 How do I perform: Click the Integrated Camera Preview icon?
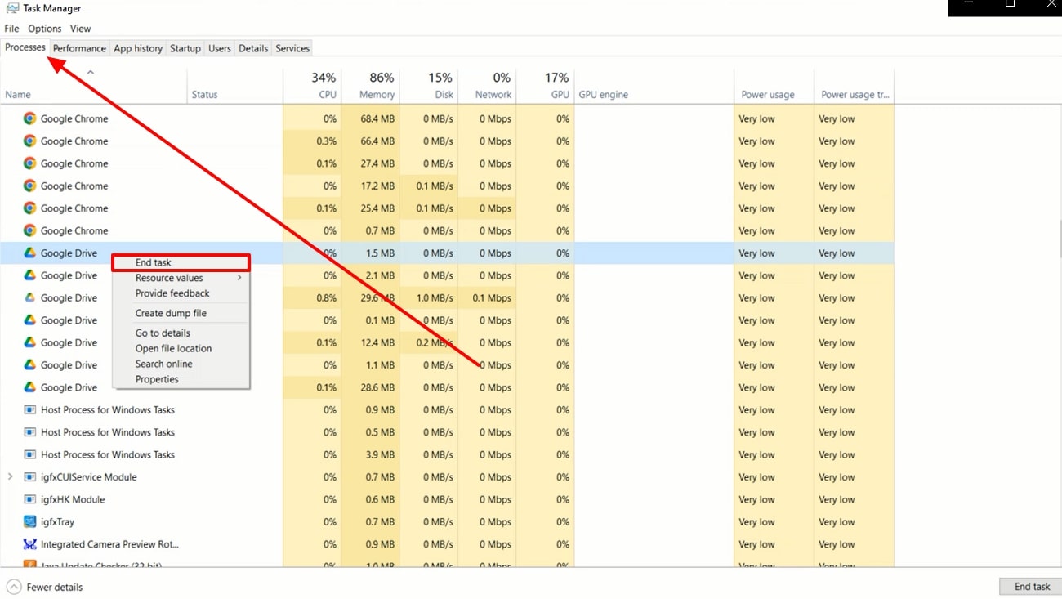pyautogui.click(x=29, y=544)
